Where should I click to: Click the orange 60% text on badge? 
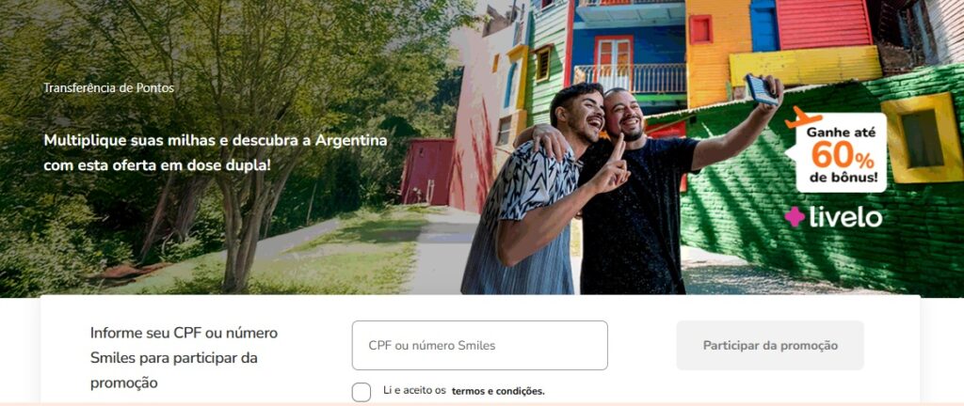click(x=843, y=155)
